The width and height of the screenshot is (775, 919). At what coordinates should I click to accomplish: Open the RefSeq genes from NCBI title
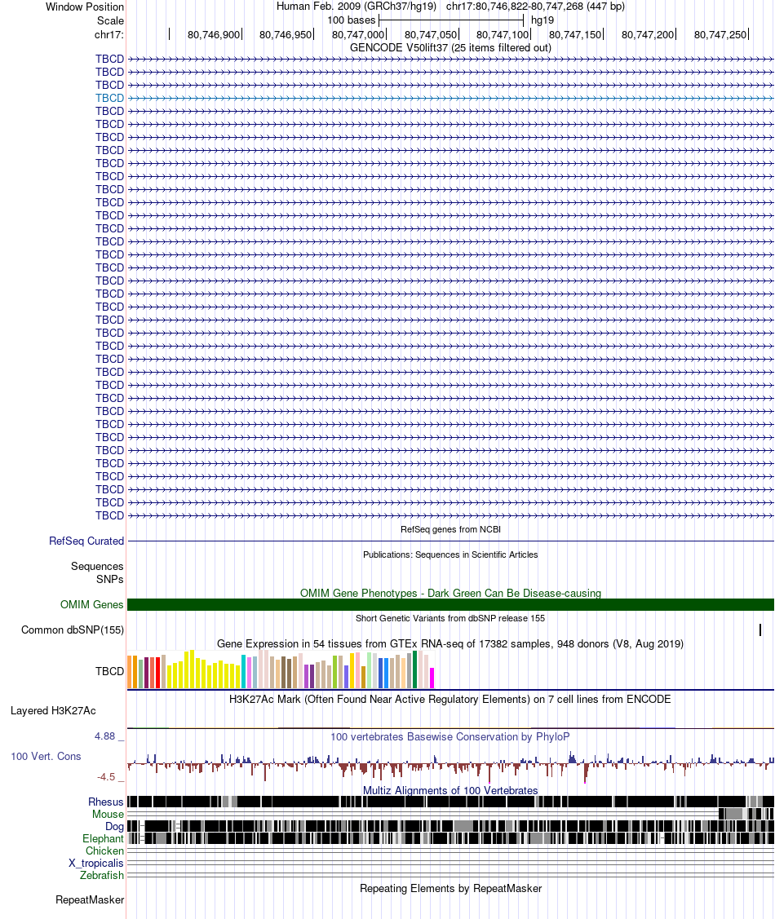pos(450,529)
